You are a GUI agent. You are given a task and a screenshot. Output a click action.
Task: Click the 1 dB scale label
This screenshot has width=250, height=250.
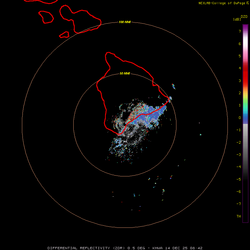240,105
